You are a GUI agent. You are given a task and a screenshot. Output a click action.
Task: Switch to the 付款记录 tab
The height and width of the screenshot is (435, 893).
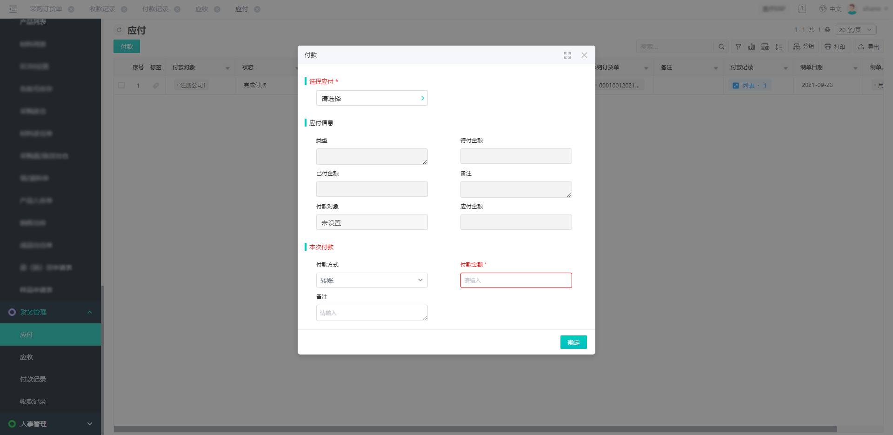[x=155, y=9]
